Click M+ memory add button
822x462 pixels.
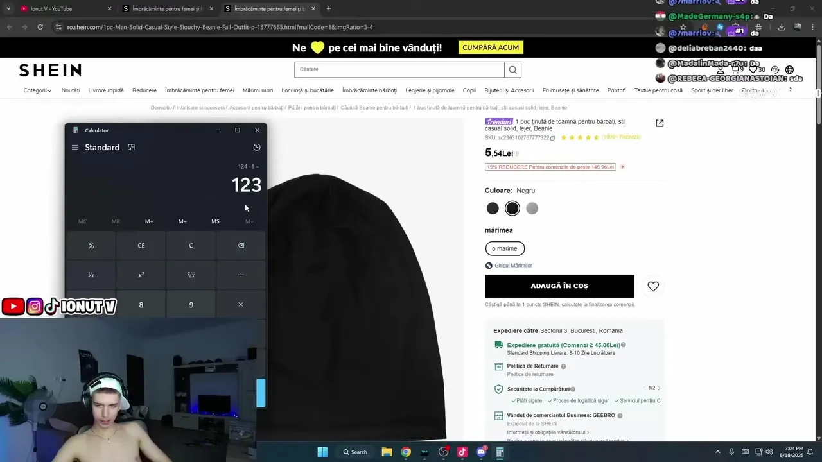click(149, 221)
